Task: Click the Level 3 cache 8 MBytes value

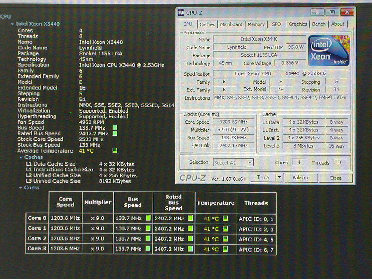Action: [303, 146]
